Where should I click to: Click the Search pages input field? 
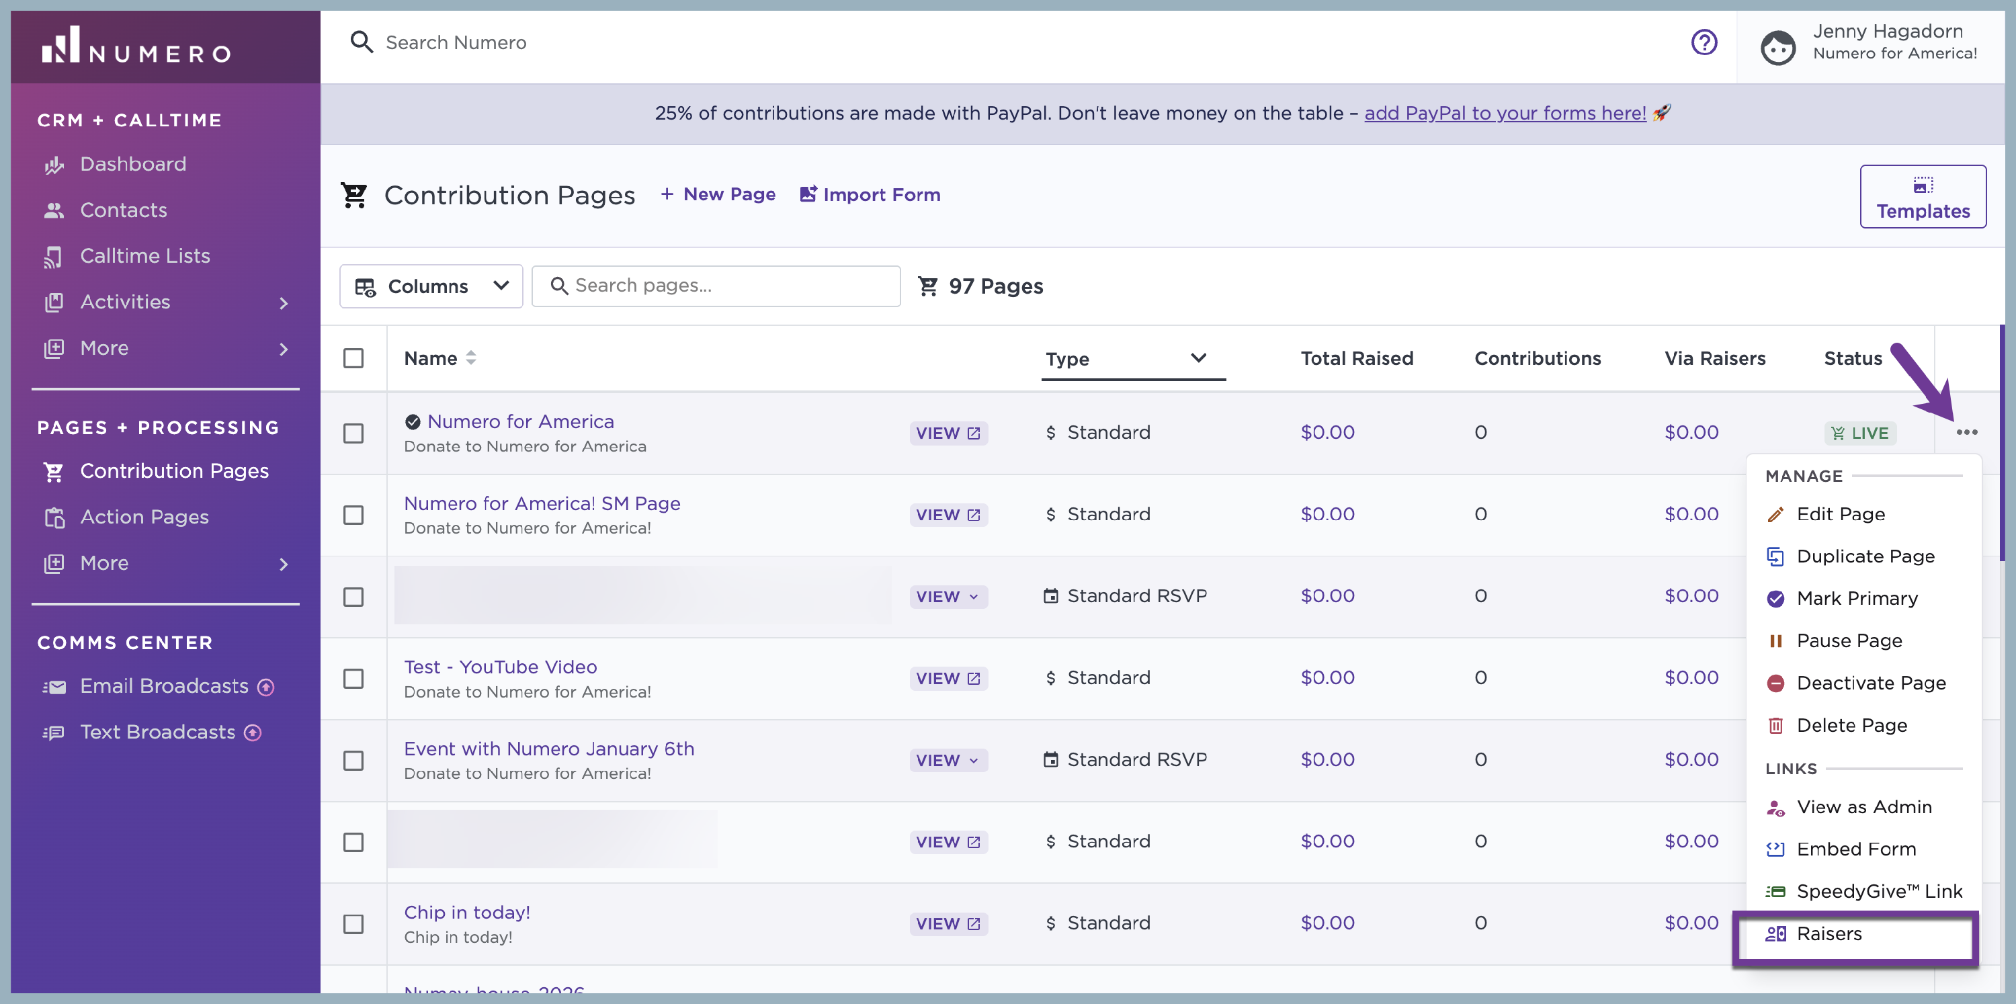click(x=715, y=286)
